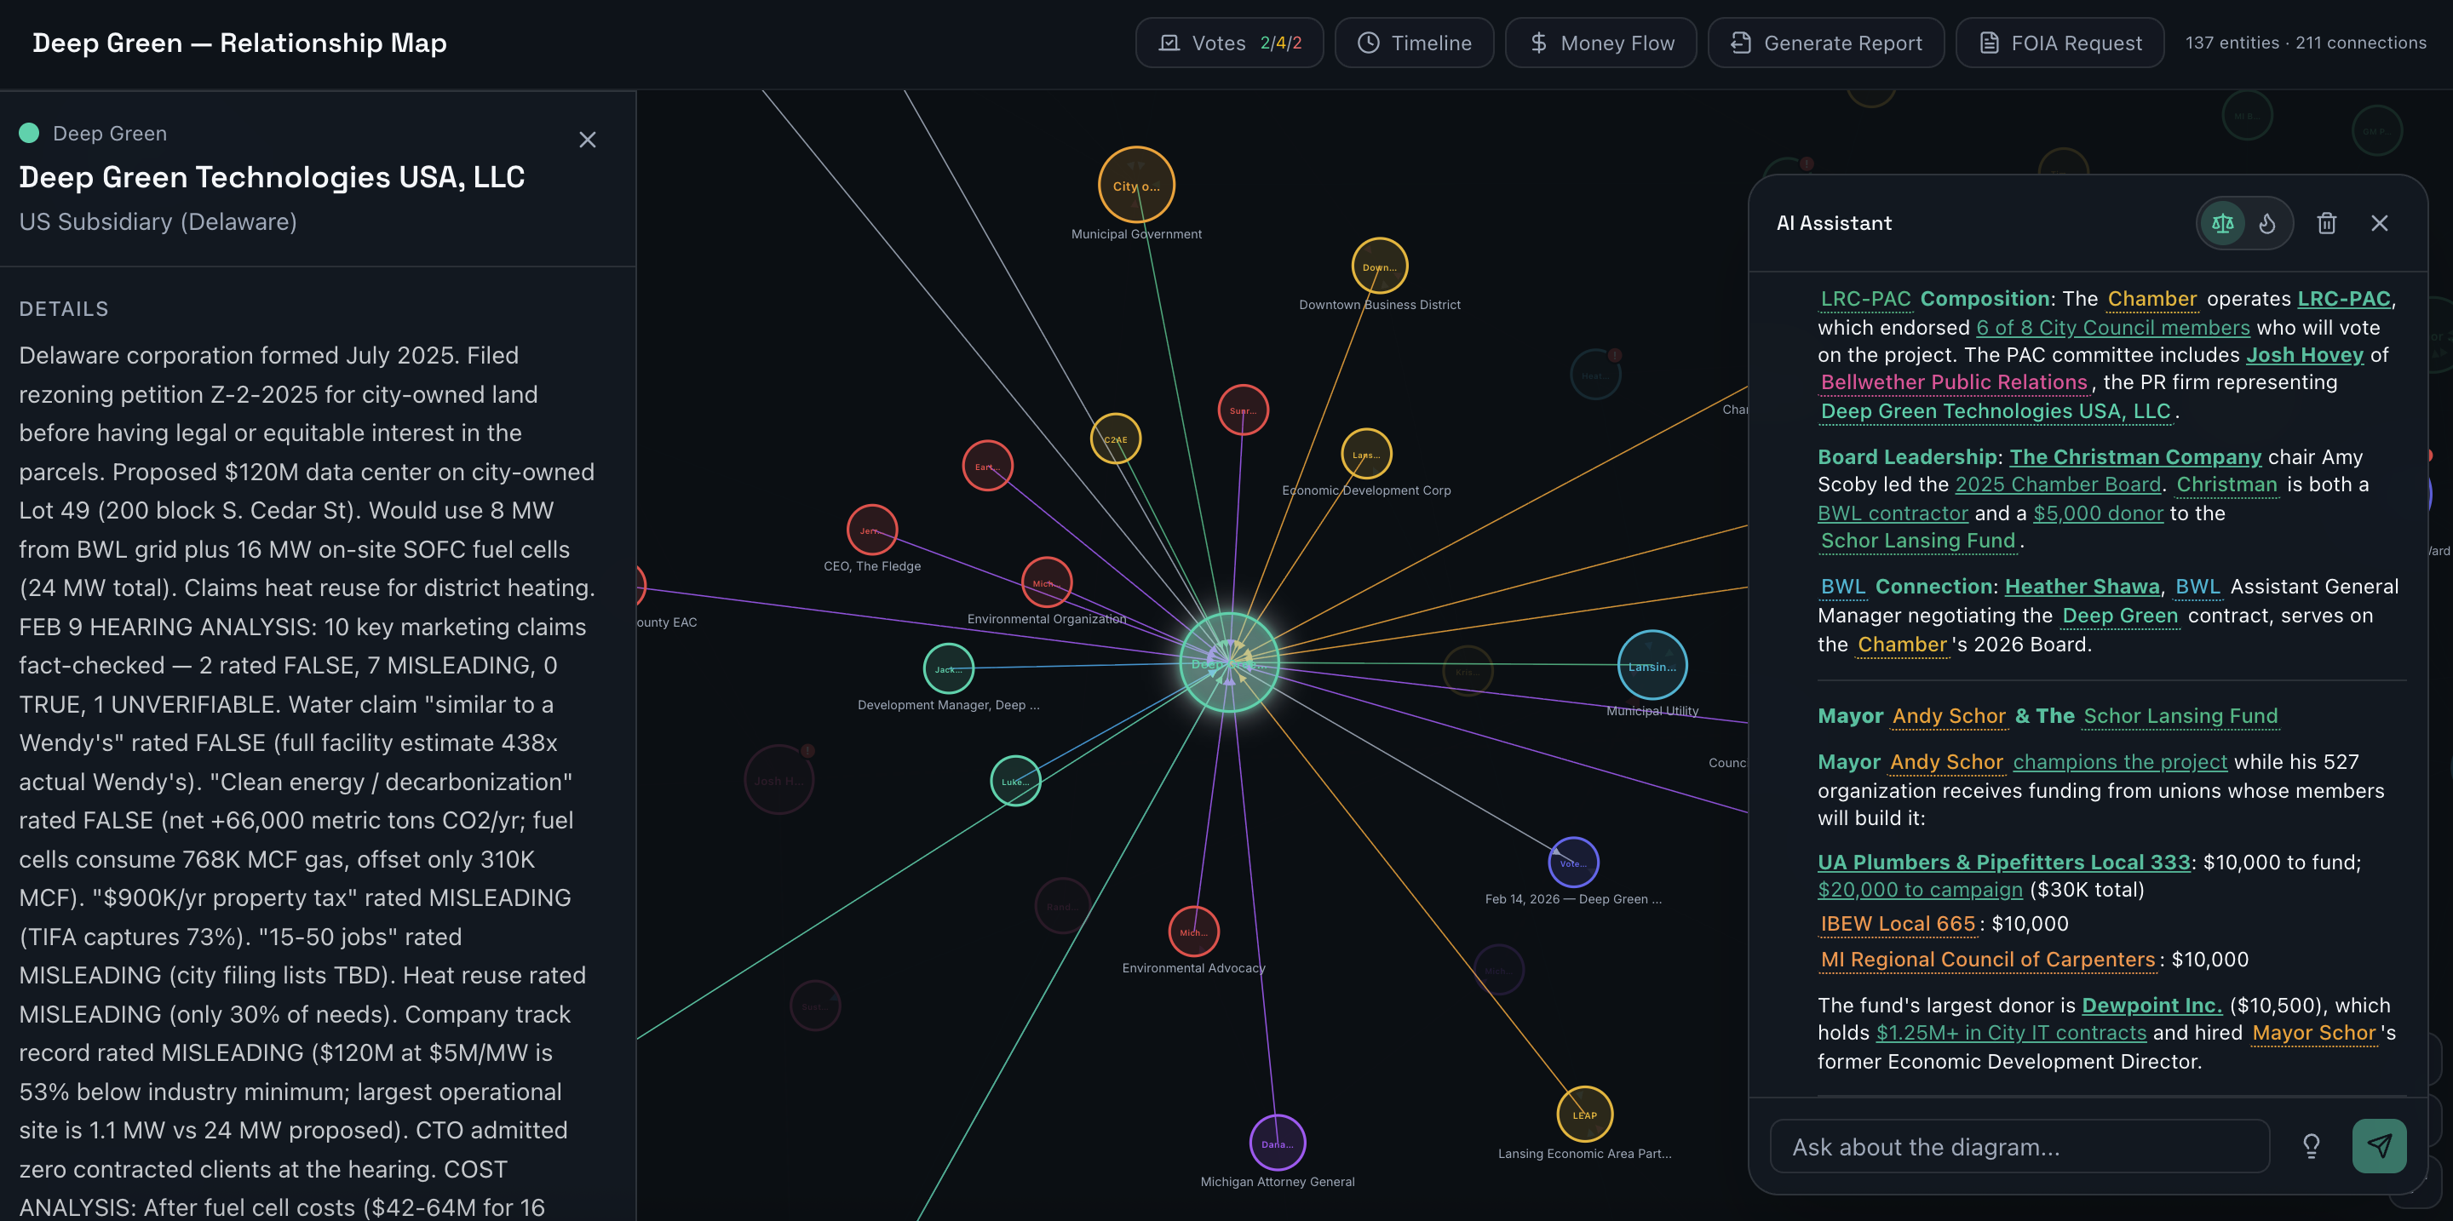Close the Deep Green details panel
This screenshot has height=1221, width=2453.
(588, 140)
